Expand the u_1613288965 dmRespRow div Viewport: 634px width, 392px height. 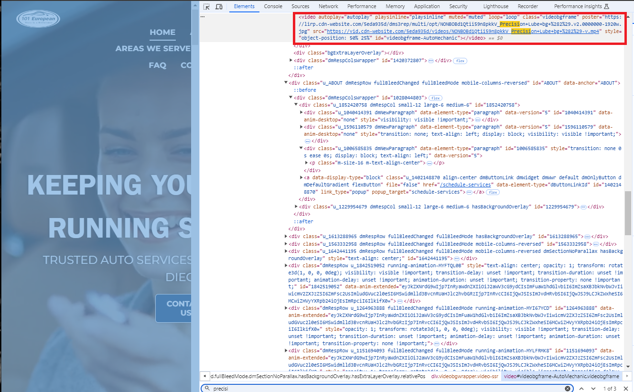click(x=286, y=236)
